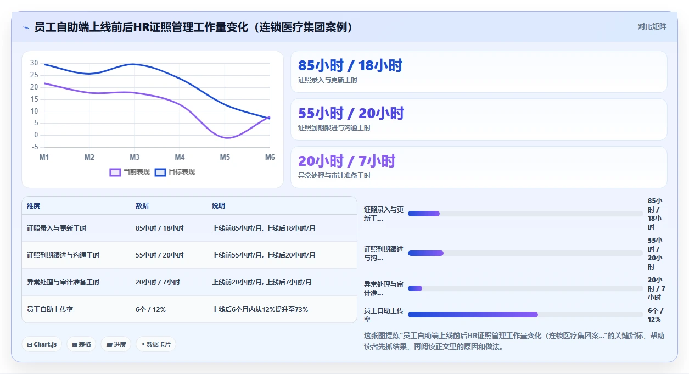Click the Chart.js tag

[x=42, y=344]
